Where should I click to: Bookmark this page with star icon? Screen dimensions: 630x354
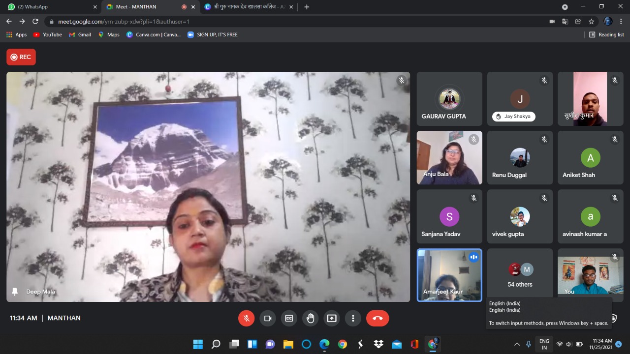(x=592, y=22)
